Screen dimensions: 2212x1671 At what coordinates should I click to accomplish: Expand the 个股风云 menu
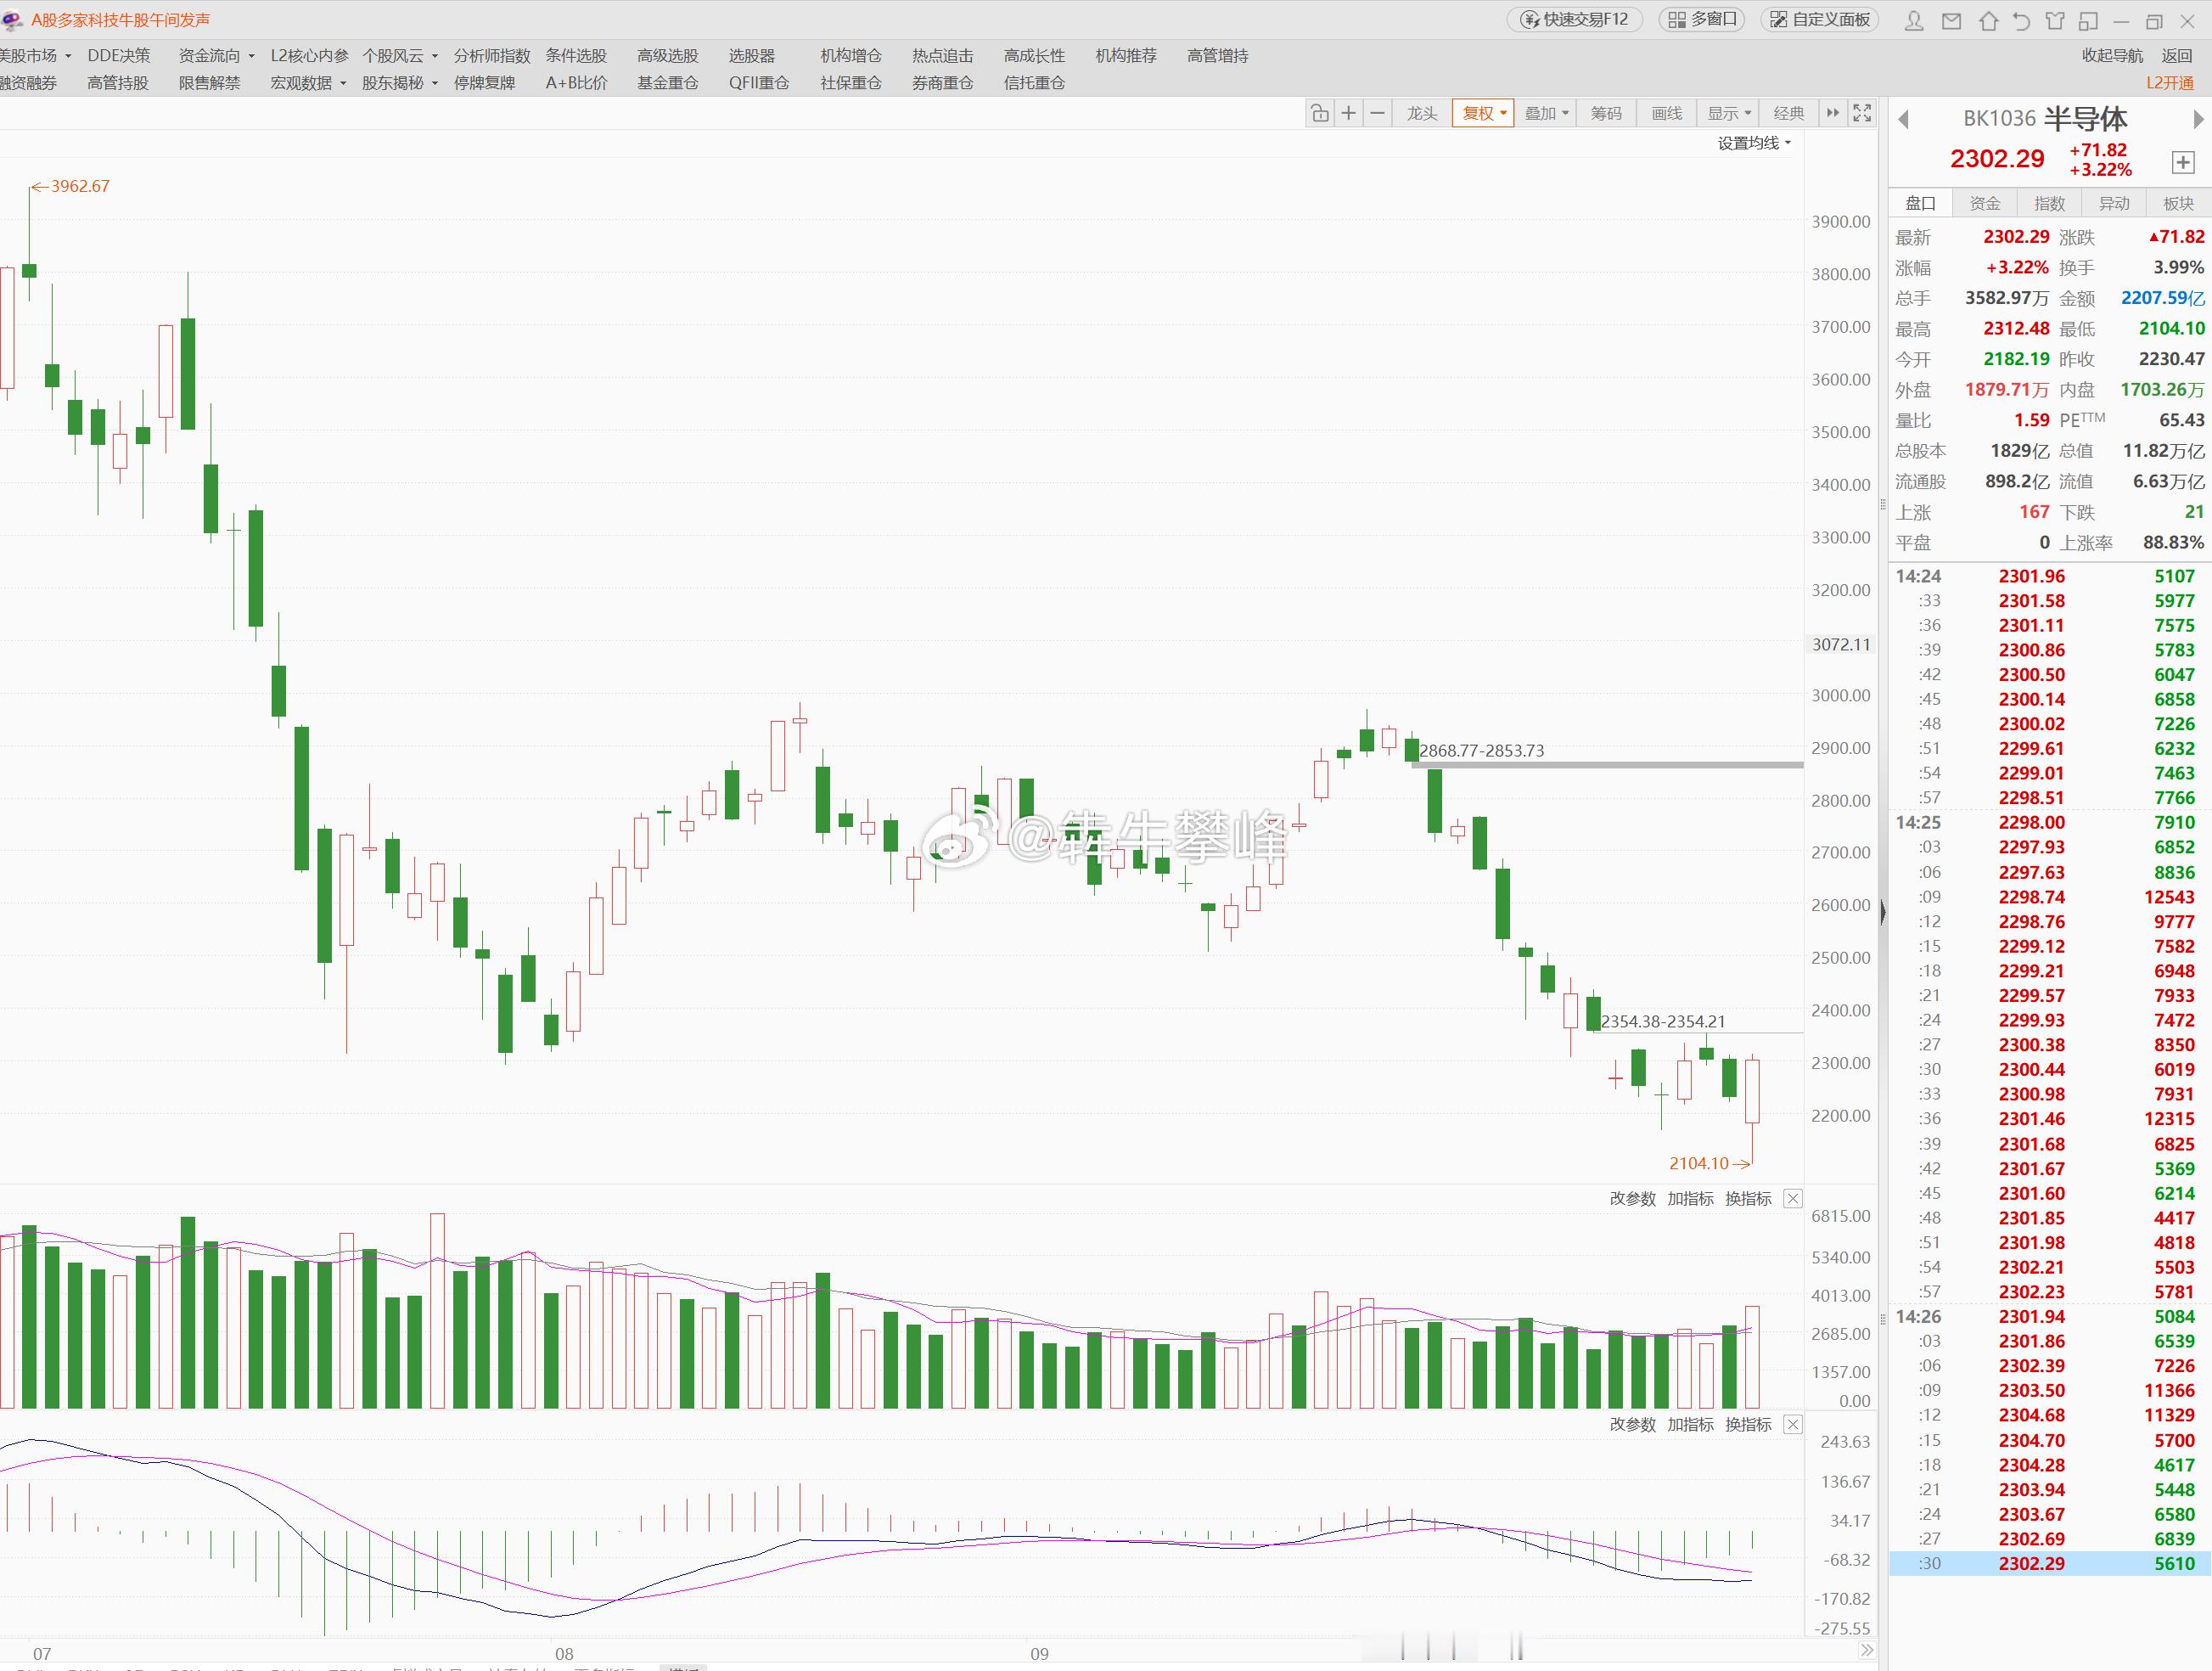click(x=400, y=55)
